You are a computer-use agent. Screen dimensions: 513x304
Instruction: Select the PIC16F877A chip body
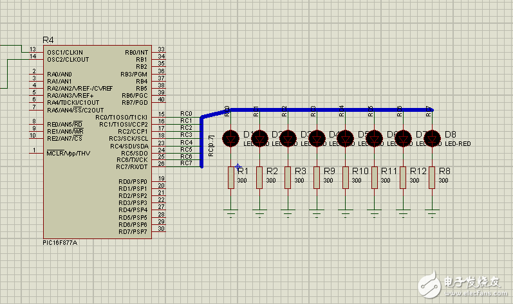[97, 142]
